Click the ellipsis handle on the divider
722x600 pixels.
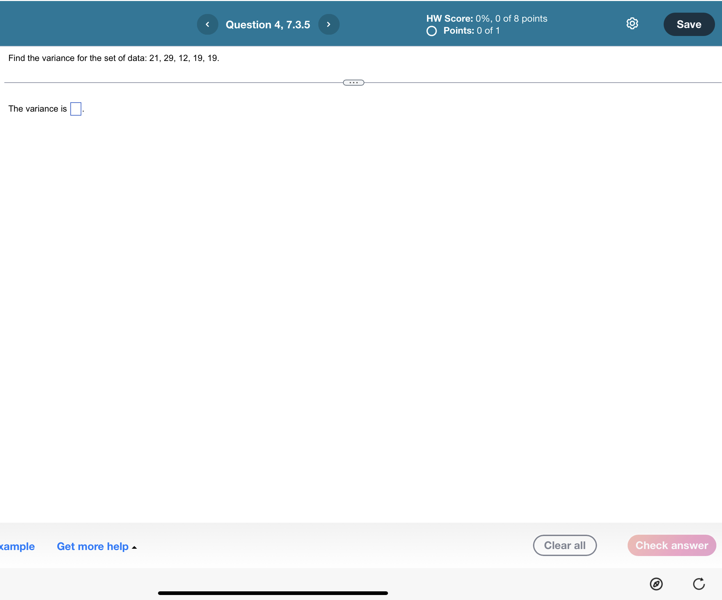pyautogui.click(x=353, y=83)
